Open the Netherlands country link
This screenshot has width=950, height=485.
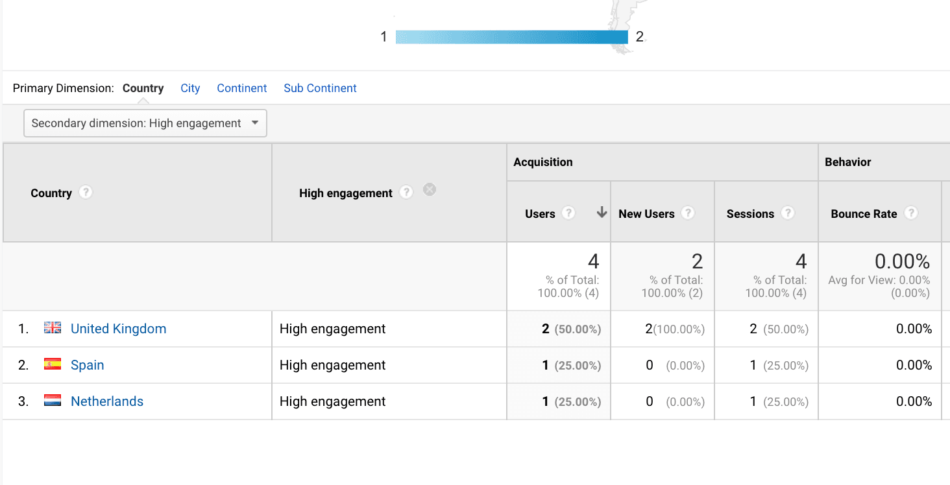coord(107,401)
